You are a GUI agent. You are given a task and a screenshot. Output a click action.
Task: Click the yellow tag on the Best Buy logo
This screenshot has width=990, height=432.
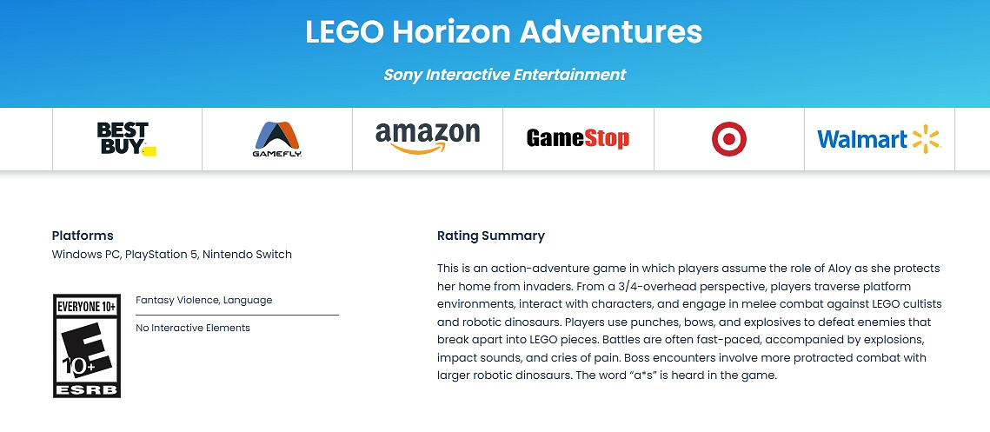point(149,150)
